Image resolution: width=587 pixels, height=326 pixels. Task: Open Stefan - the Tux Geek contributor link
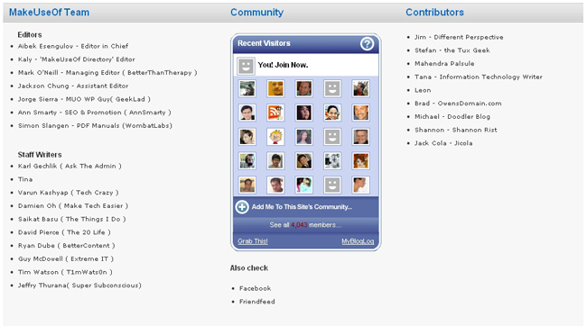pyautogui.click(x=452, y=50)
